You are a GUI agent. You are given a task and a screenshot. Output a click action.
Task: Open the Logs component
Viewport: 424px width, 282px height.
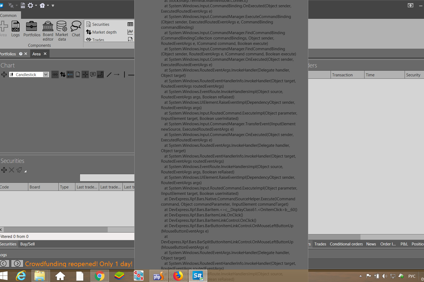click(x=15, y=29)
